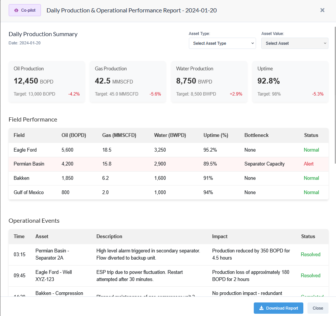Click the Bottleneck column header
This screenshot has width=336, height=316.
point(256,135)
